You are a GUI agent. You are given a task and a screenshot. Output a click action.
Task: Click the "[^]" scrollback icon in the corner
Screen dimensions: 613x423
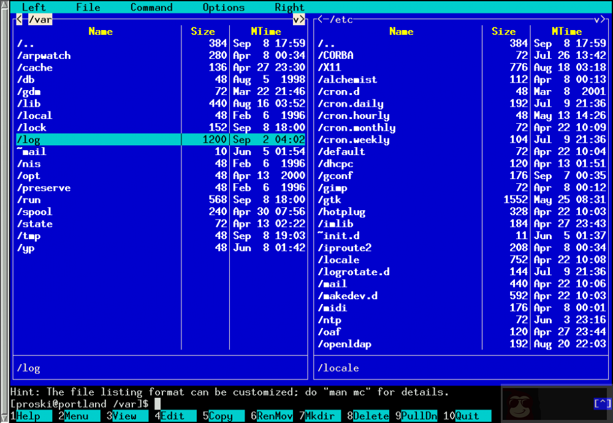pos(603,403)
